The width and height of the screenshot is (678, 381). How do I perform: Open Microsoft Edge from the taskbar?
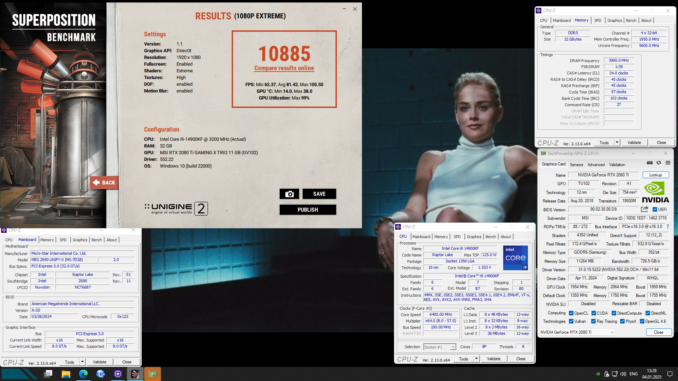83,374
